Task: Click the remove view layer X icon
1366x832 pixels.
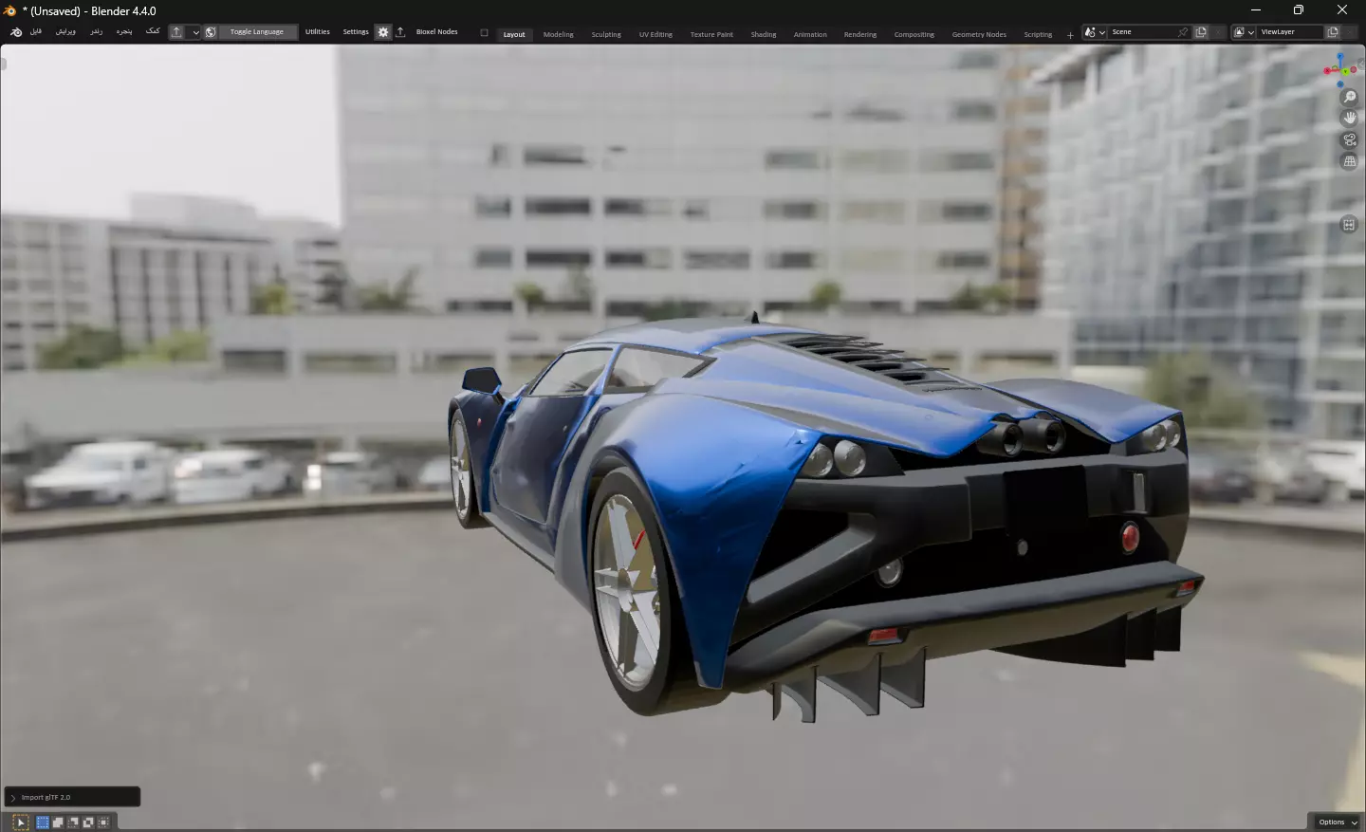Action: tap(1351, 32)
